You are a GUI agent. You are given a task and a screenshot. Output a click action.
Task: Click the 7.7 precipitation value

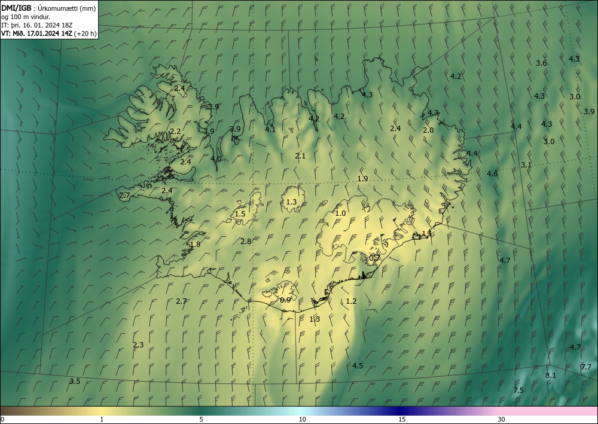point(586,367)
